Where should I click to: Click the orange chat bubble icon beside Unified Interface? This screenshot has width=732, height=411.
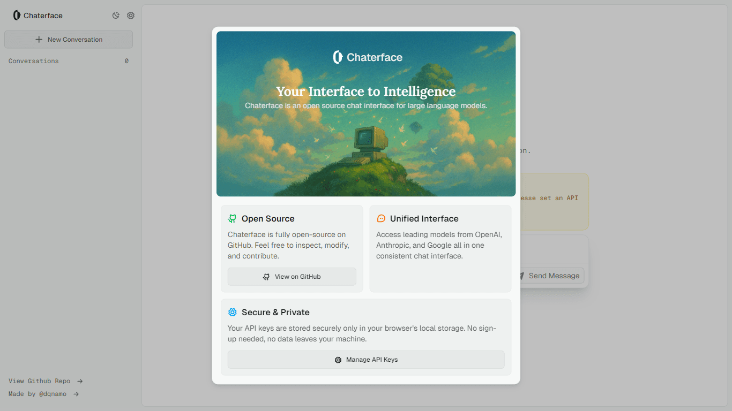pyautogui.click(x=381, y=218)
